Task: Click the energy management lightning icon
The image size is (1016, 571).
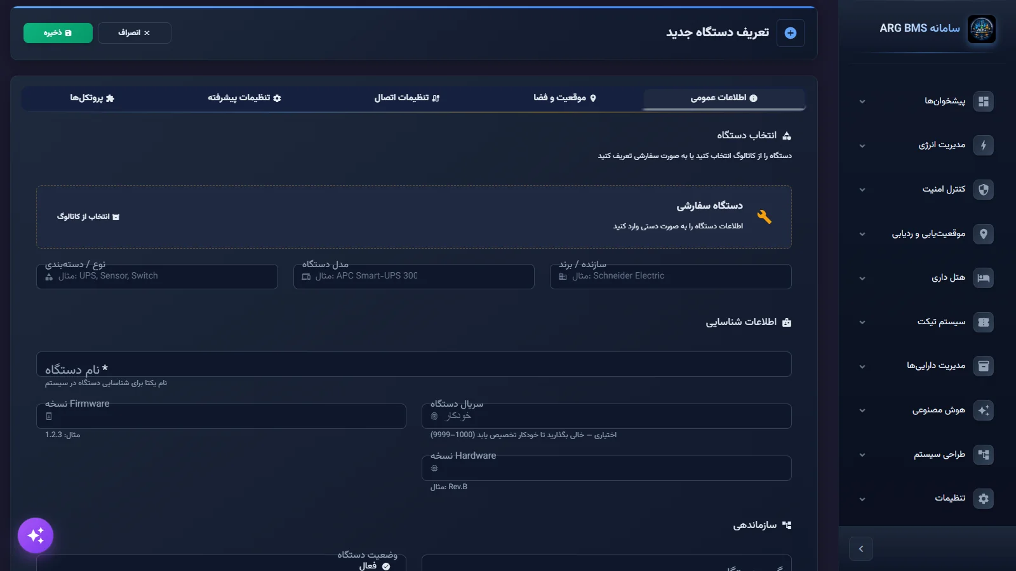Action: point(984,145)
